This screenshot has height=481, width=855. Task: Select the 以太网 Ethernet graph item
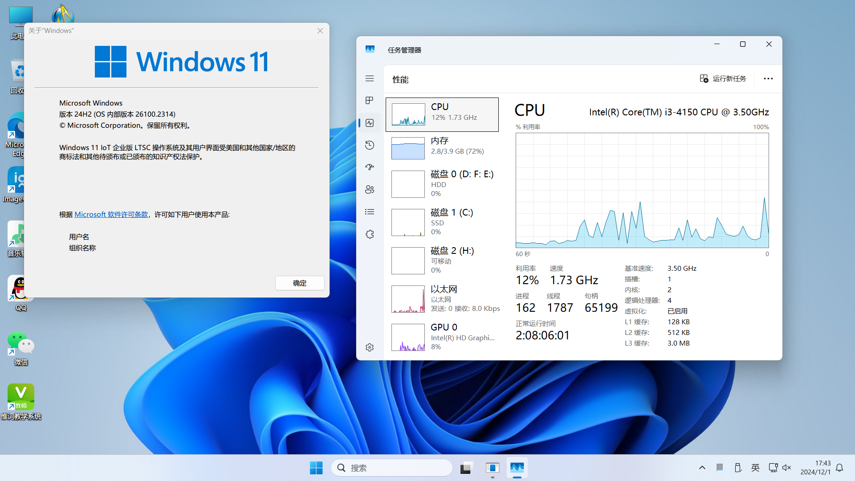coord(442,298)
